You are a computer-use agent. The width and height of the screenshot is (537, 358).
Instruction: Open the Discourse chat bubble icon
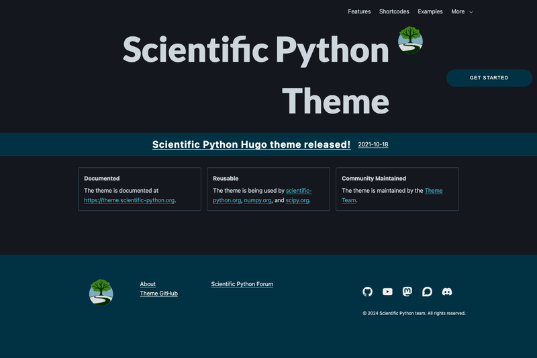click(x=427, y=292)
